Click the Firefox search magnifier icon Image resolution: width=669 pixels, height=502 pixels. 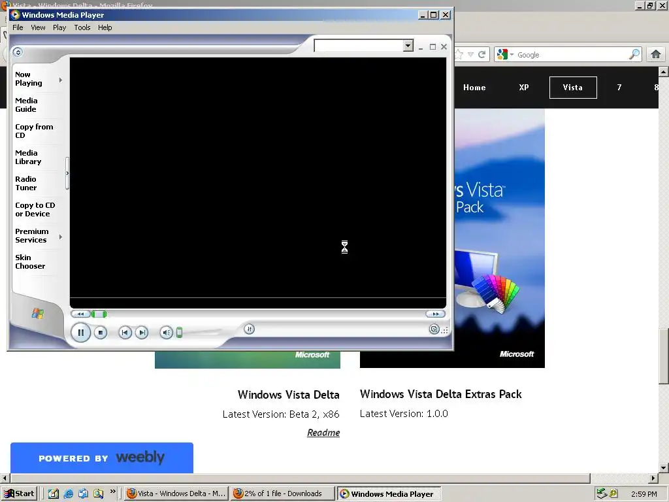coord(634,54)
